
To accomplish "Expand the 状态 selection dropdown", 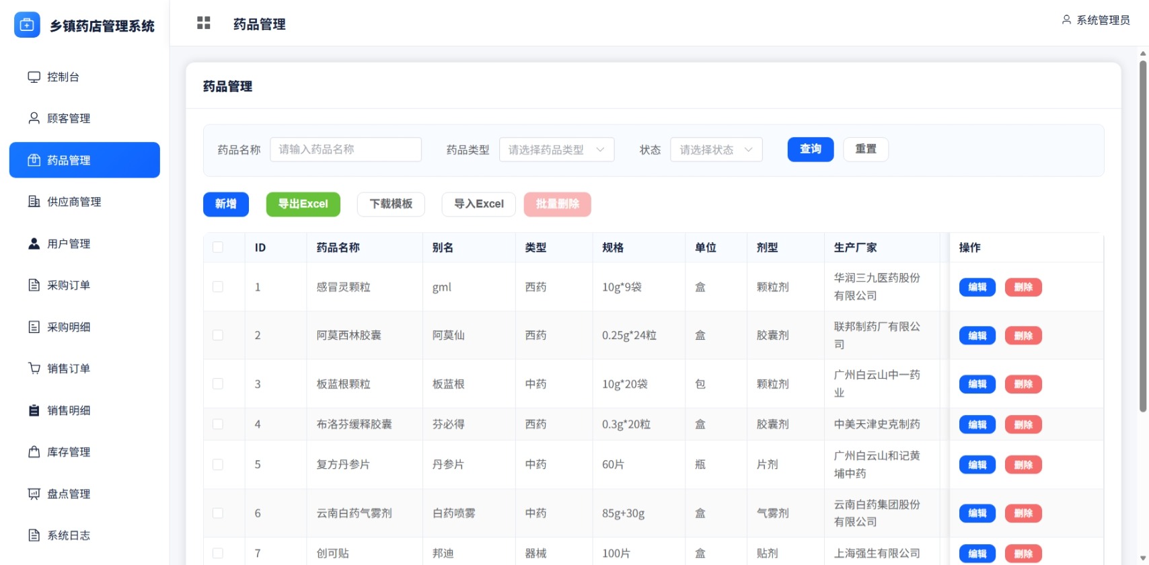I will click(x=716, y=149).
